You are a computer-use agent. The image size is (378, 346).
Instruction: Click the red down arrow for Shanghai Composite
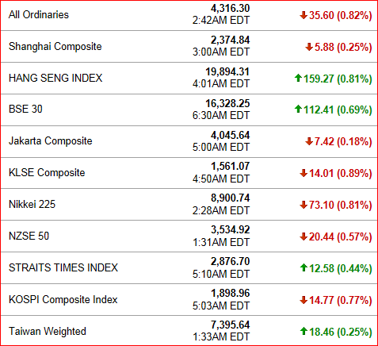pyautogui.click(x=309, y=47)
